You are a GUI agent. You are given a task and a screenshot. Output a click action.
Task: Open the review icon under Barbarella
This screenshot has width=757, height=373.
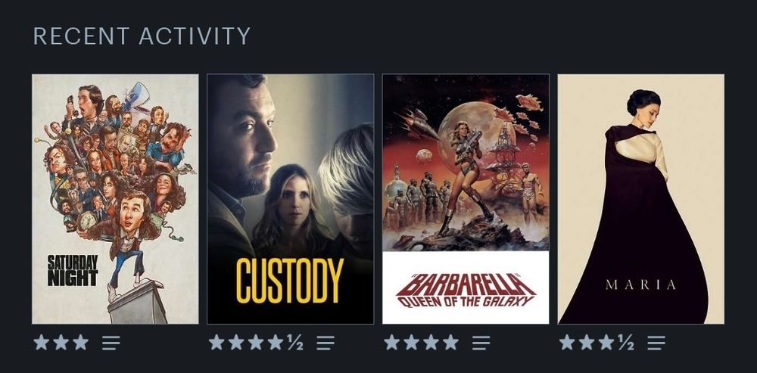pos(481,343)
